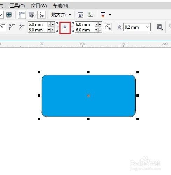Open the 帮助(H) menu

pyautogui.click(x=60, y=6)
